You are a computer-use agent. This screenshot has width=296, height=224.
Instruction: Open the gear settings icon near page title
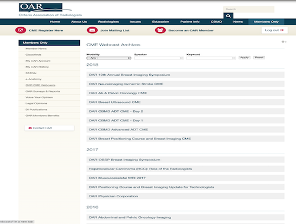pyautogui.click(x=284, y=41)
